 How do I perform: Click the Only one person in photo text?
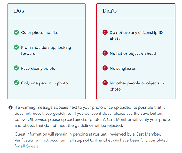click(x=44, y=83)
